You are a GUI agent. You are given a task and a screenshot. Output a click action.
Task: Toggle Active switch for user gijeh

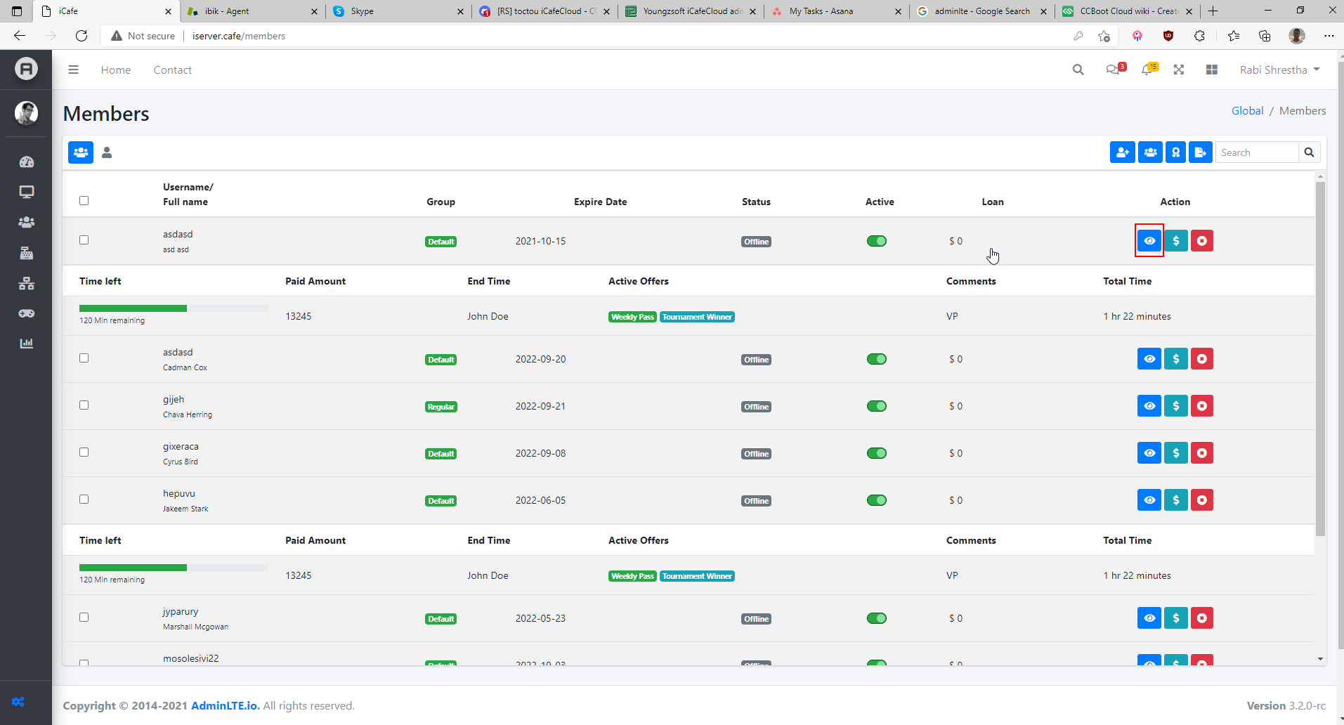click(x=876, y=405)
